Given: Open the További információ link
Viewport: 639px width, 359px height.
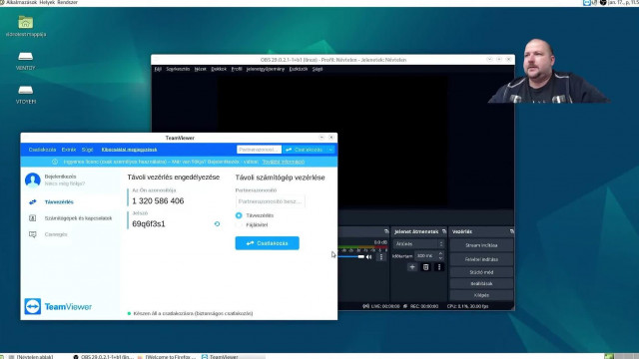Looking at the screenshot, I should [x=284, y=162].
